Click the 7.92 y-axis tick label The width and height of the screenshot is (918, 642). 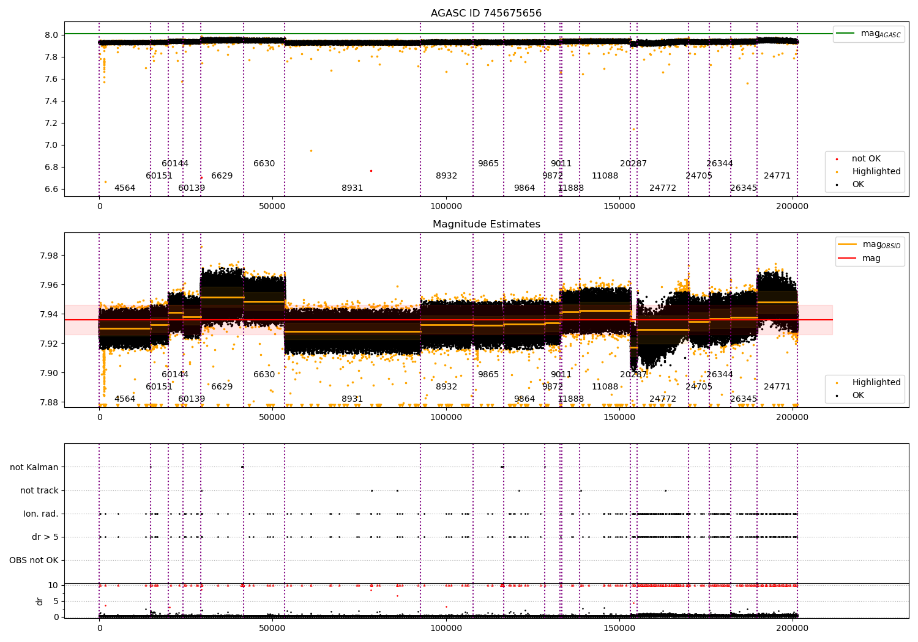[x=49, y=344]
